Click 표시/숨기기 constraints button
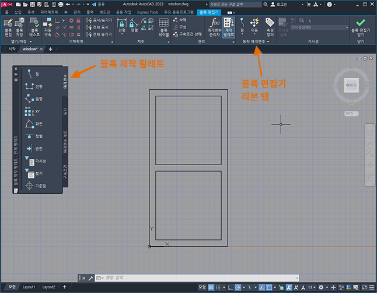The height and width of the screenshot is (293, 377). pos(99,20)
